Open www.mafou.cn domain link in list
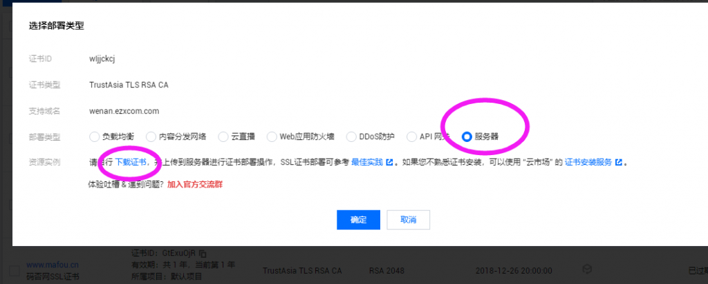 53,265
